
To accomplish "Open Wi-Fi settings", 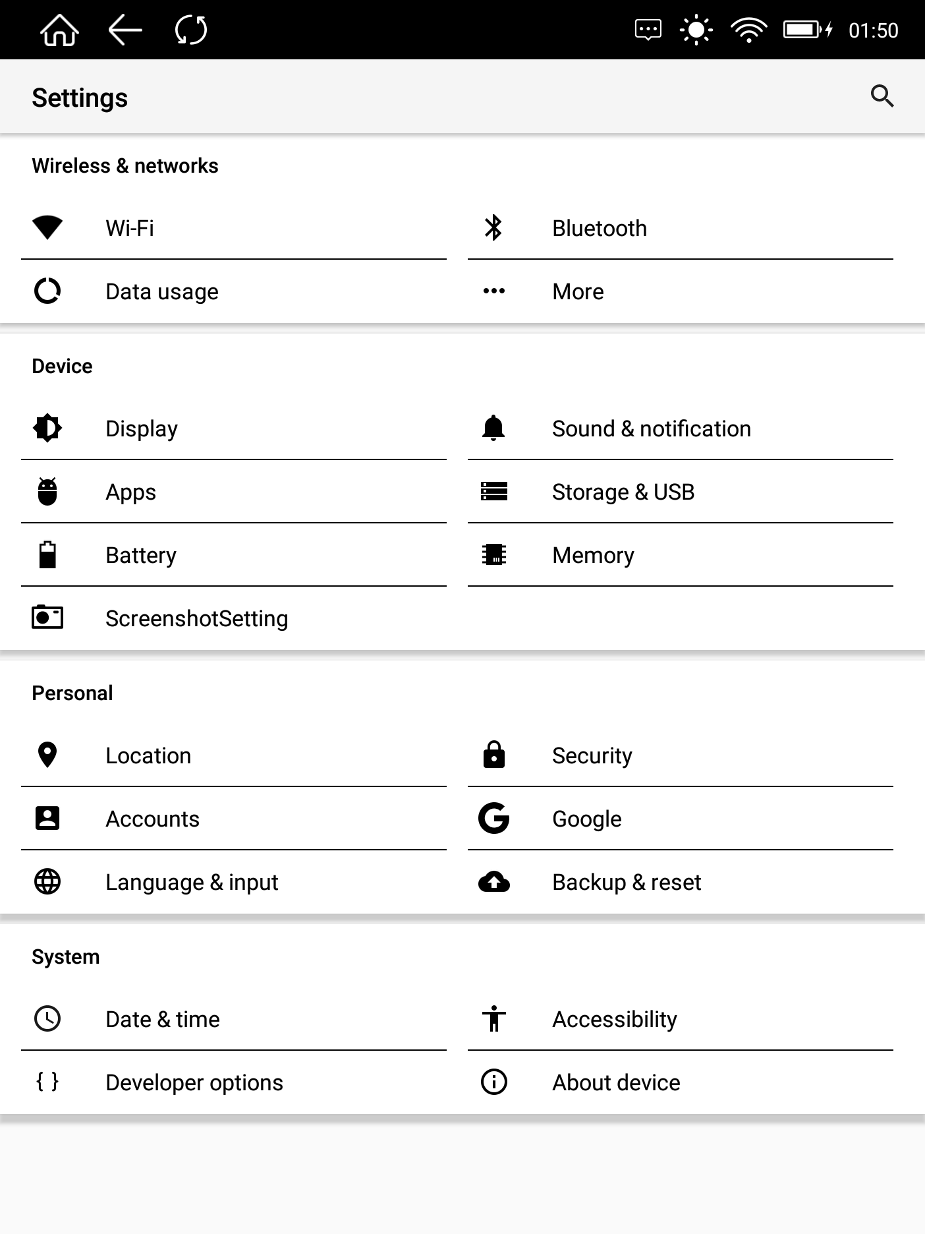I will click(130, 228).
